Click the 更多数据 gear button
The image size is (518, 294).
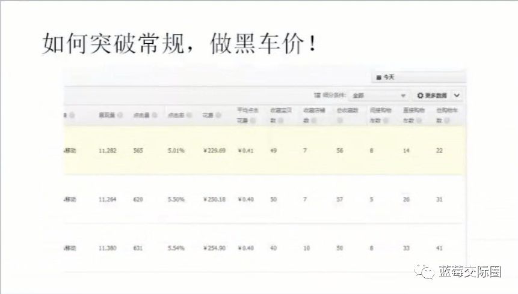point(432,95)
